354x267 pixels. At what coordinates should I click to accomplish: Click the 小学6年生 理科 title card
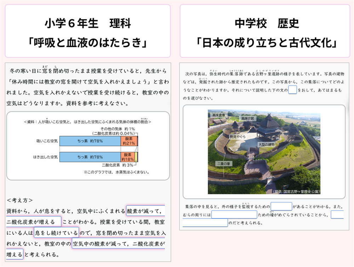87,31
